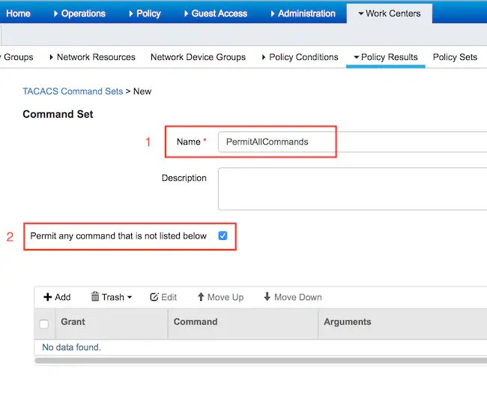This screenshot has width=487, height=399.
Task: Click the 'New' breadcrumb text
Action: pos(142,91)
